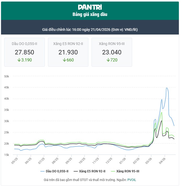Click the Dân trí logo

[x=90, y=7]
